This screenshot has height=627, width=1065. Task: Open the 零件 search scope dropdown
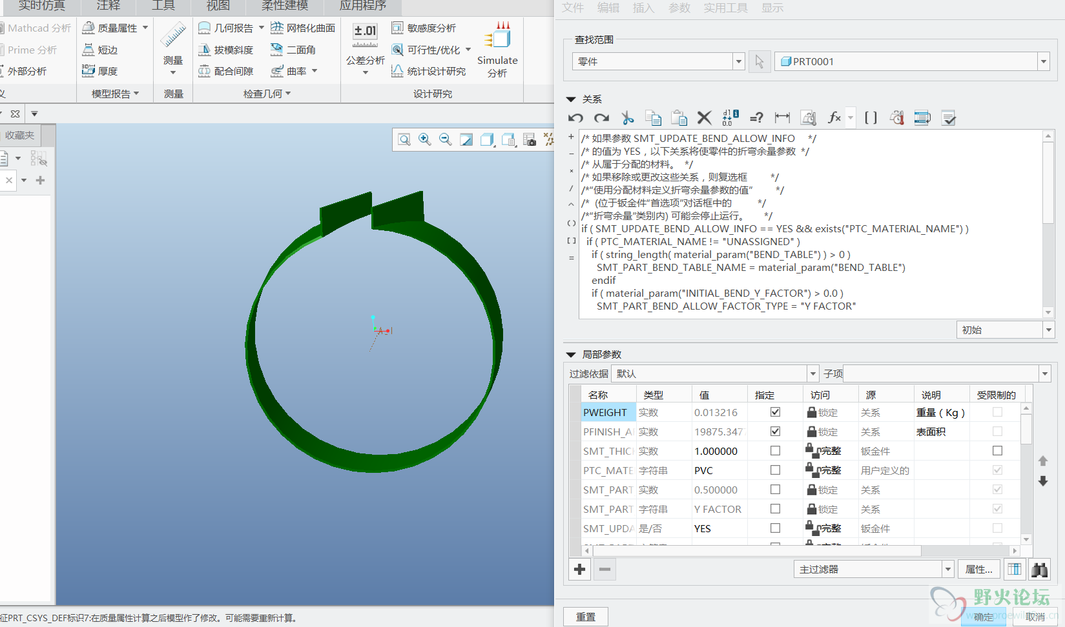coord(738,62)
